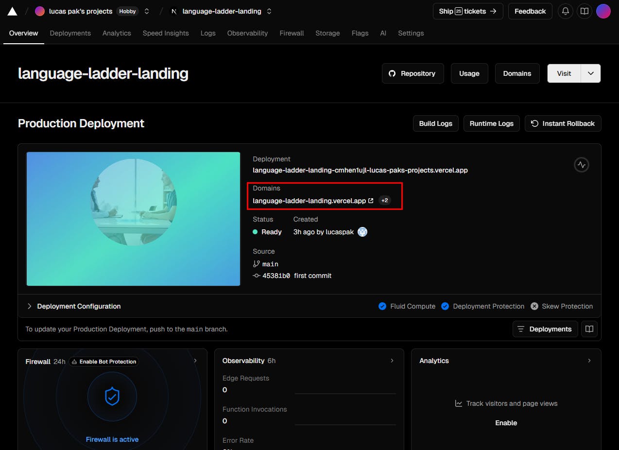Click the Ship tickets button
Viewport: 619px width, 450px height.
pos(467,11)
